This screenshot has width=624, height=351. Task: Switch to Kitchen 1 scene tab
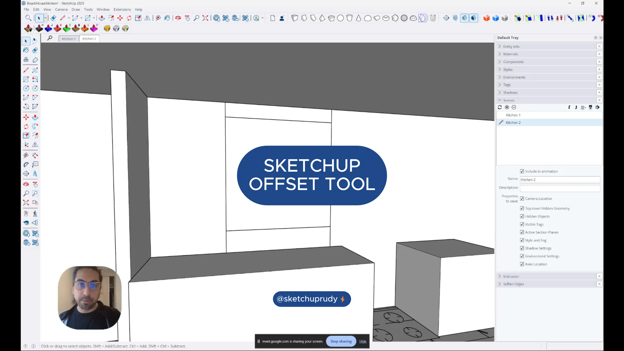pyautogui.click(x=69, y=39)
